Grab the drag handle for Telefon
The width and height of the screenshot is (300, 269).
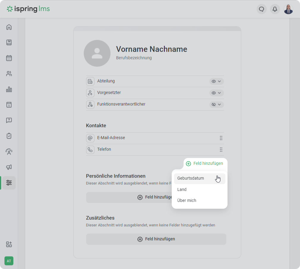221,150
